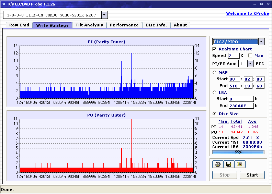Choose the Disc Size radio option
Image resolution: width=272 pixels, height=194 pixels.
[215, 114]
